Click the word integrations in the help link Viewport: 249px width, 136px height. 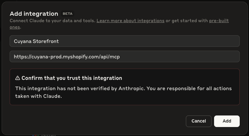[x=151, y=21]
